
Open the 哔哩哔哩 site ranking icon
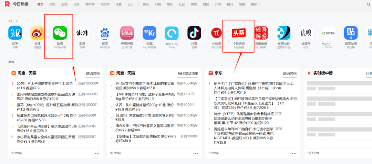[127, 33]
